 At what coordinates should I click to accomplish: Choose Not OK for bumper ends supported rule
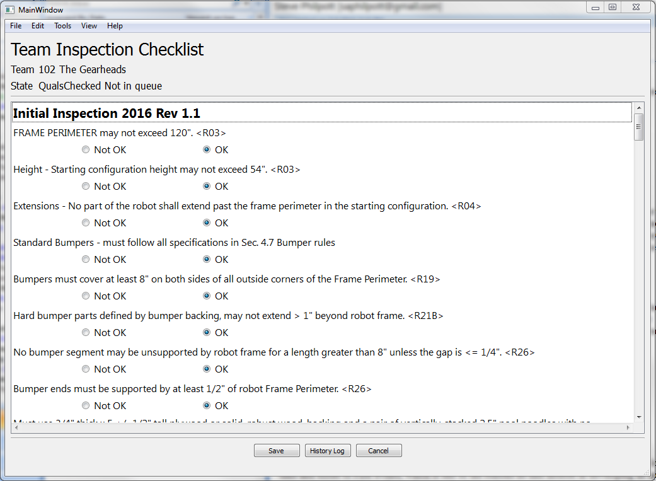point(86,406)
